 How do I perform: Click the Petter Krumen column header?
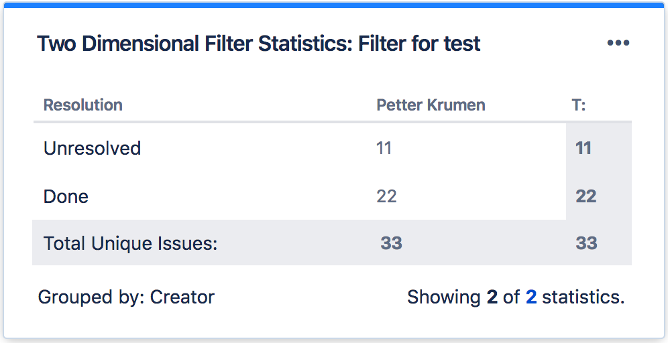click(x=431, y=105)
